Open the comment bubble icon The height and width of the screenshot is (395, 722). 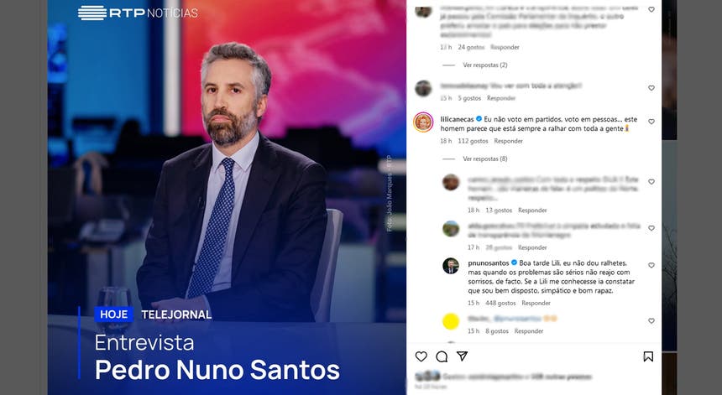tap(442, 356)
